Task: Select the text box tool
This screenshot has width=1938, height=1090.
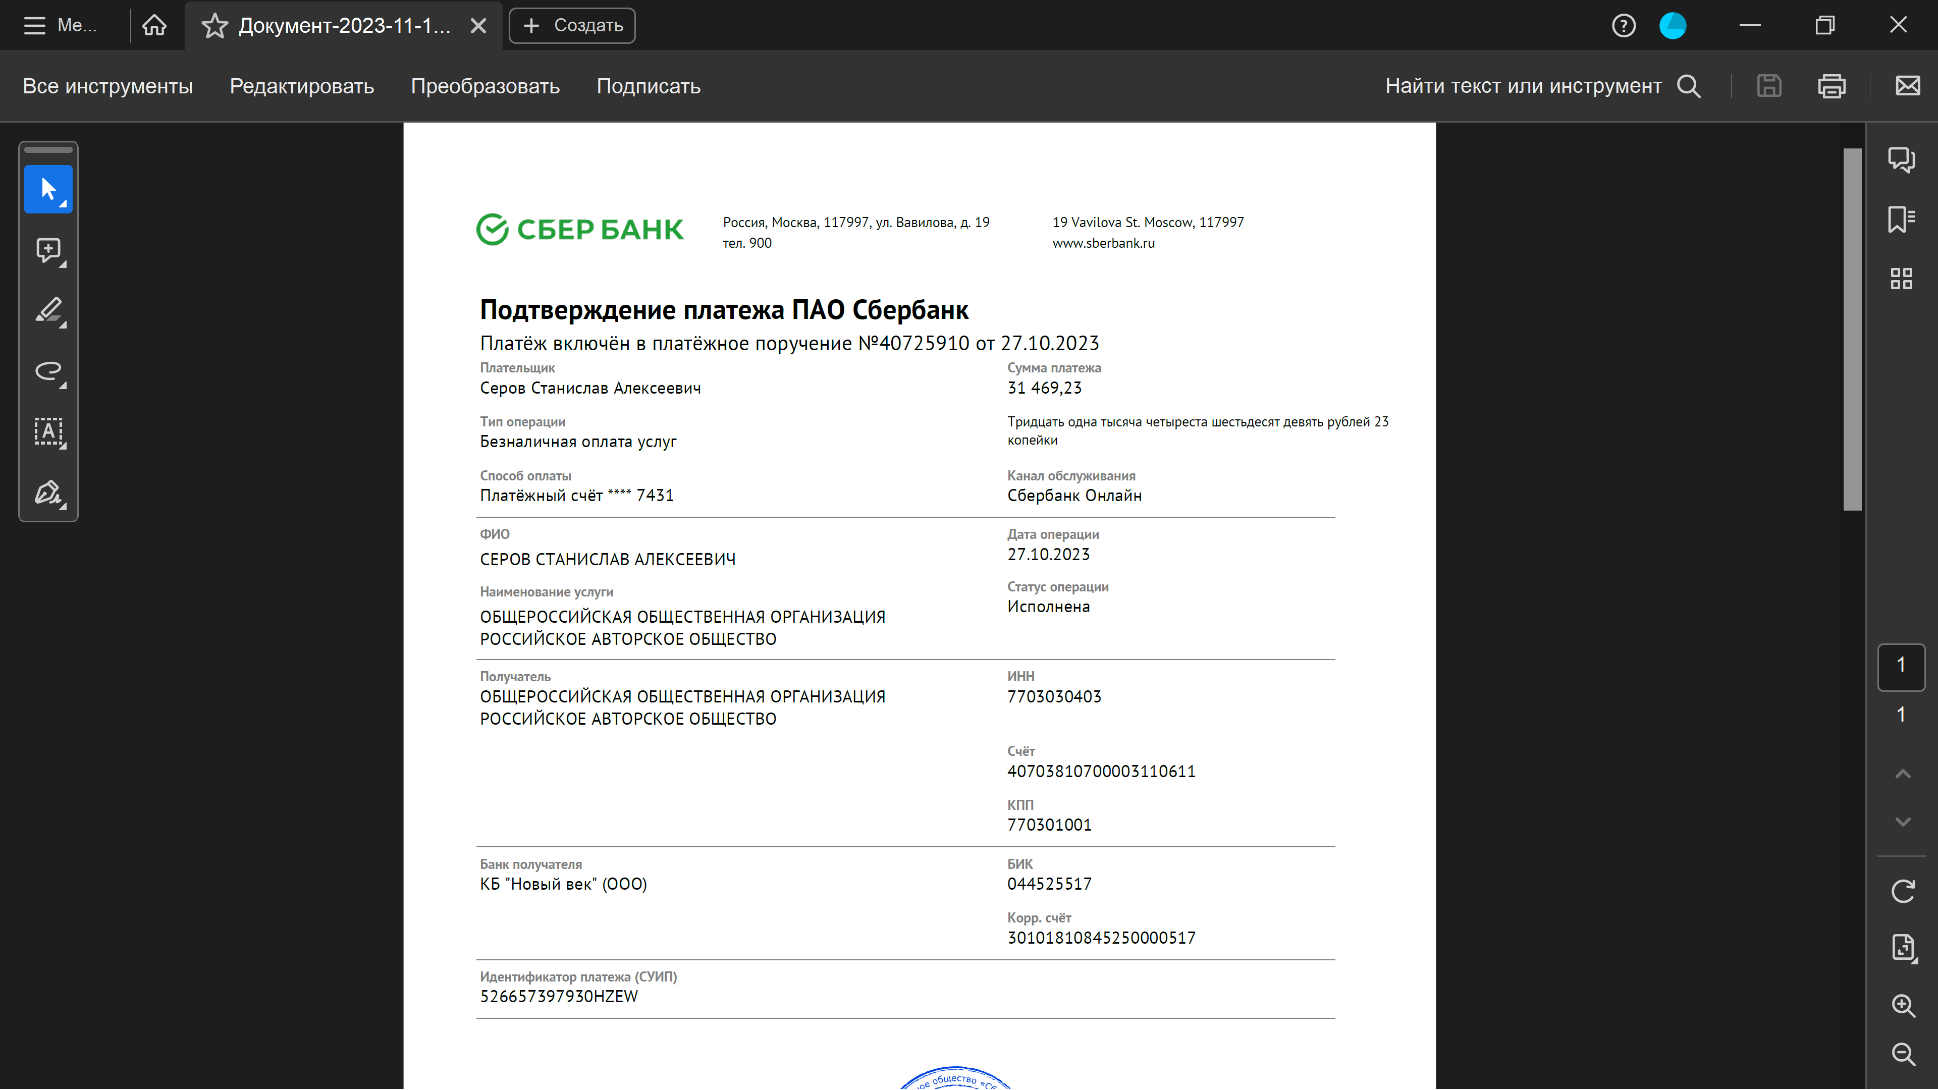Action: (48, 431)
